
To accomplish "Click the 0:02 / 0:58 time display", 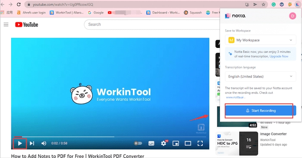I will pos(60,143).
